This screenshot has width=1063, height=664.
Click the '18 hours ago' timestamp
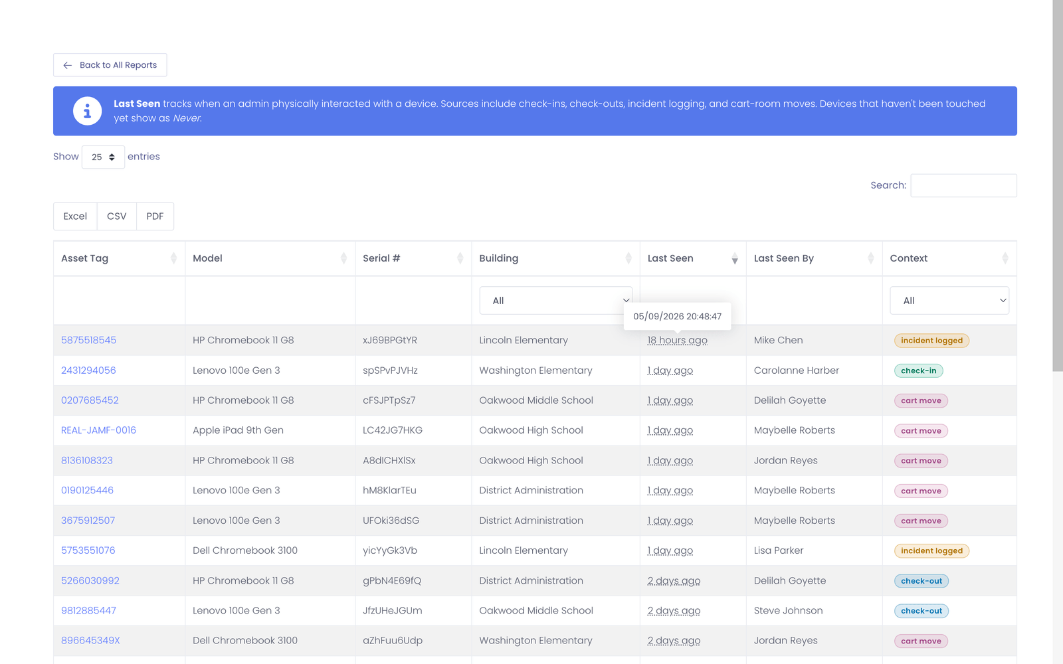[x=677, y=340]
